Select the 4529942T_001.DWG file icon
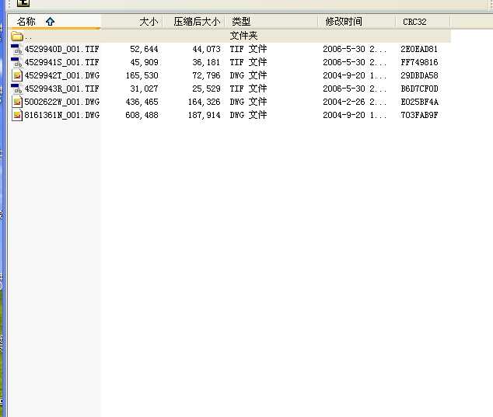This screenshot has height=417, width=493. (x=17, y=75)
